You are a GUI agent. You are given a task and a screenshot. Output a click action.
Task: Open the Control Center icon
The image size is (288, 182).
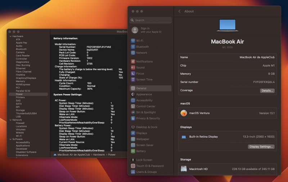pos(133,106)
